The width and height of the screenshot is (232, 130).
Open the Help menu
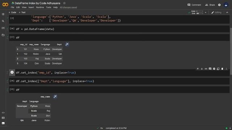tap(55, 7)
